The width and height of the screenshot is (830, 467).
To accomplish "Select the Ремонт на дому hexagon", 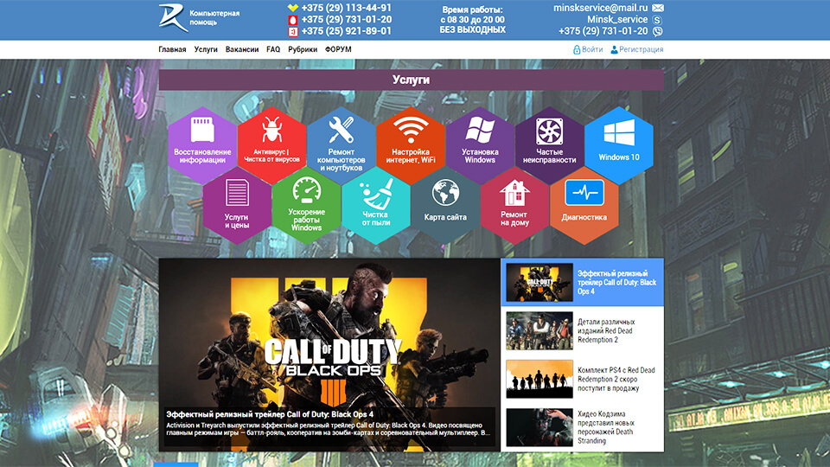I will point(514,206).
